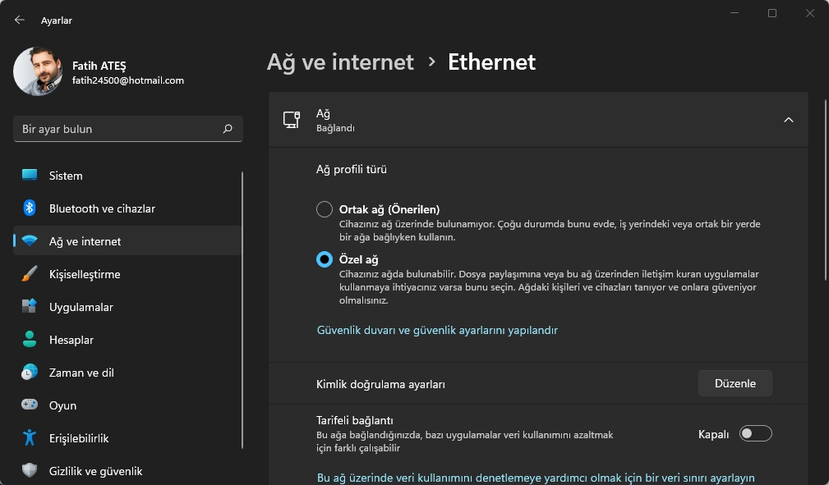Click the Bir ayar bulun search field
This screenshot has height=485, width=829.
click(128, 129)
